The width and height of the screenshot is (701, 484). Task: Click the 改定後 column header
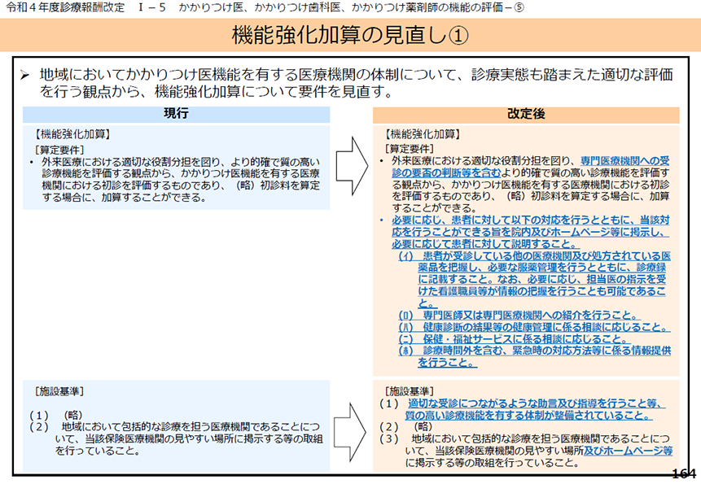pyautogui.click(x=526, y=115)
